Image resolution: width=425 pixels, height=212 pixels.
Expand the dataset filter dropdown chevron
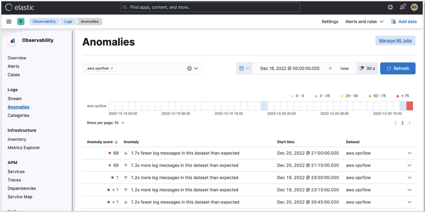(196, 68)
